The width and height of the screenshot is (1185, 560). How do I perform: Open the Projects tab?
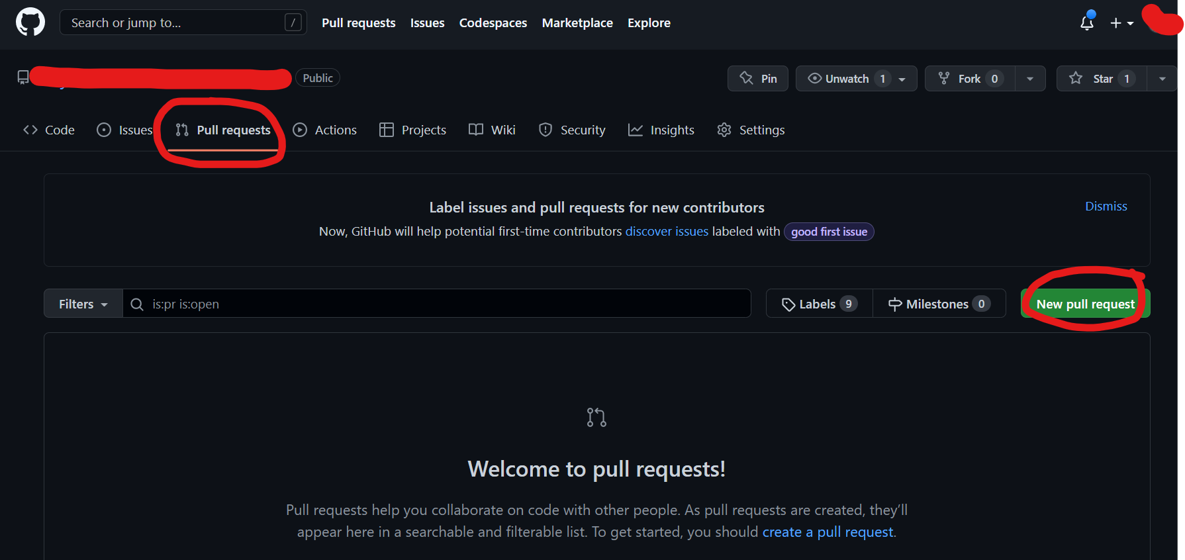point(413,130)
